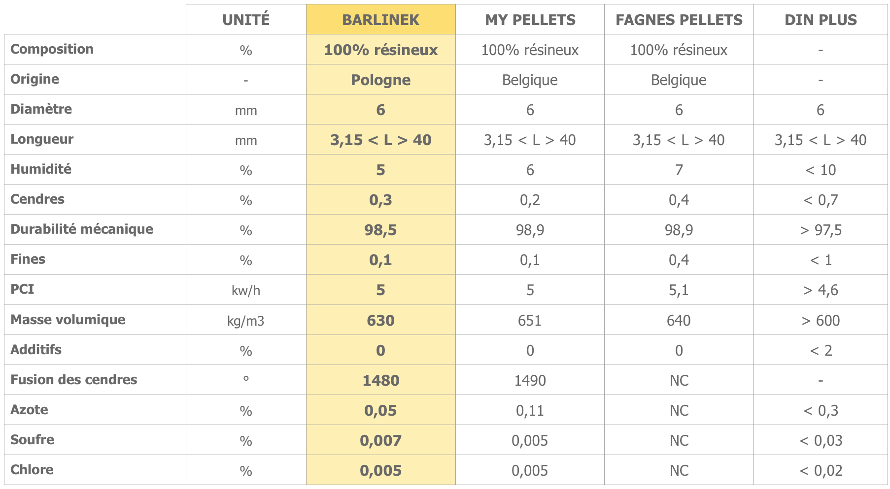Click Barlinek's 98,5 durability value
This screenshot has height=489, width=890.
(x=380, y=230)
